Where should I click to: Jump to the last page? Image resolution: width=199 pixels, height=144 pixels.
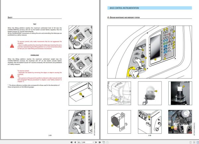pyautogui.click(x=99, y=142)
